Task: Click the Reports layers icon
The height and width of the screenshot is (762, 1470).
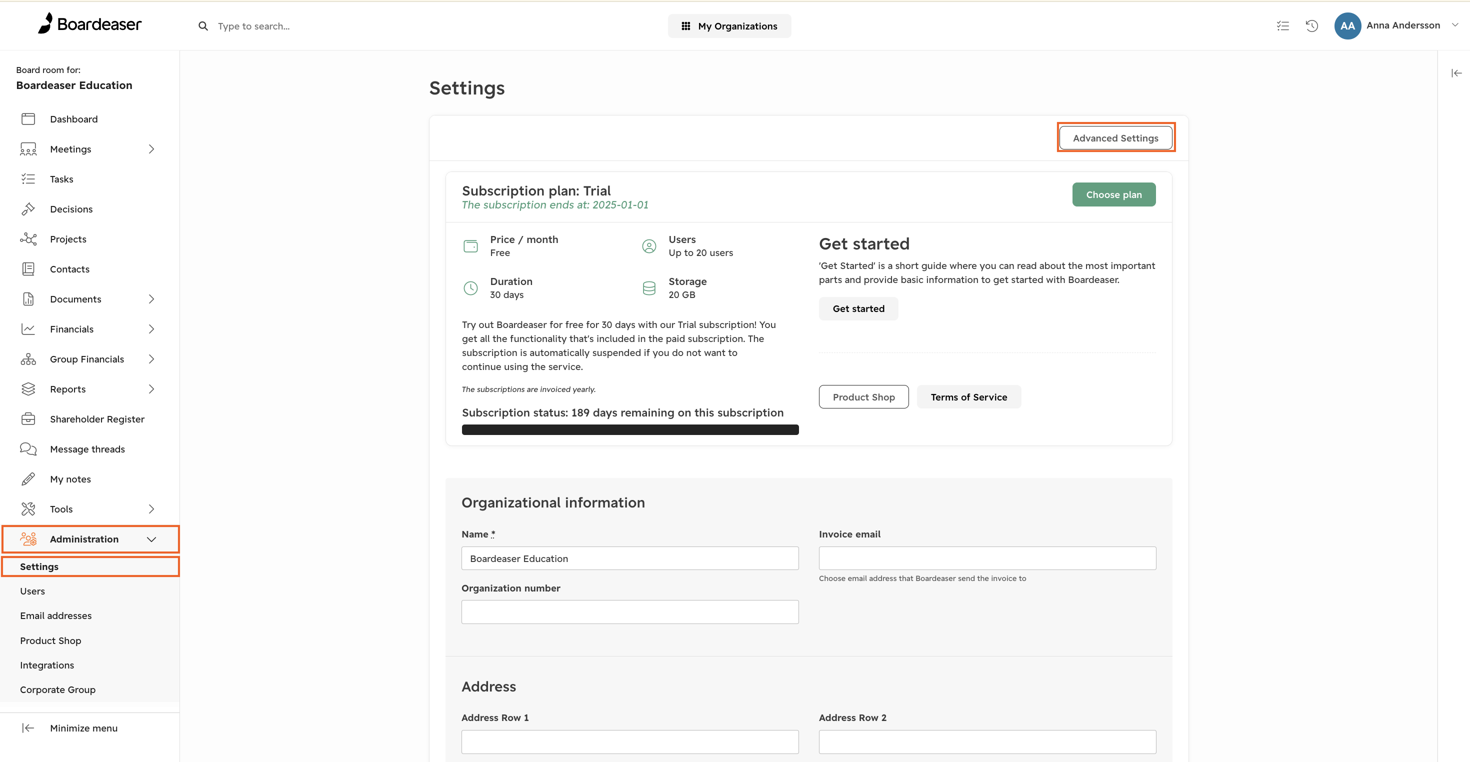Action: (28, 388)
